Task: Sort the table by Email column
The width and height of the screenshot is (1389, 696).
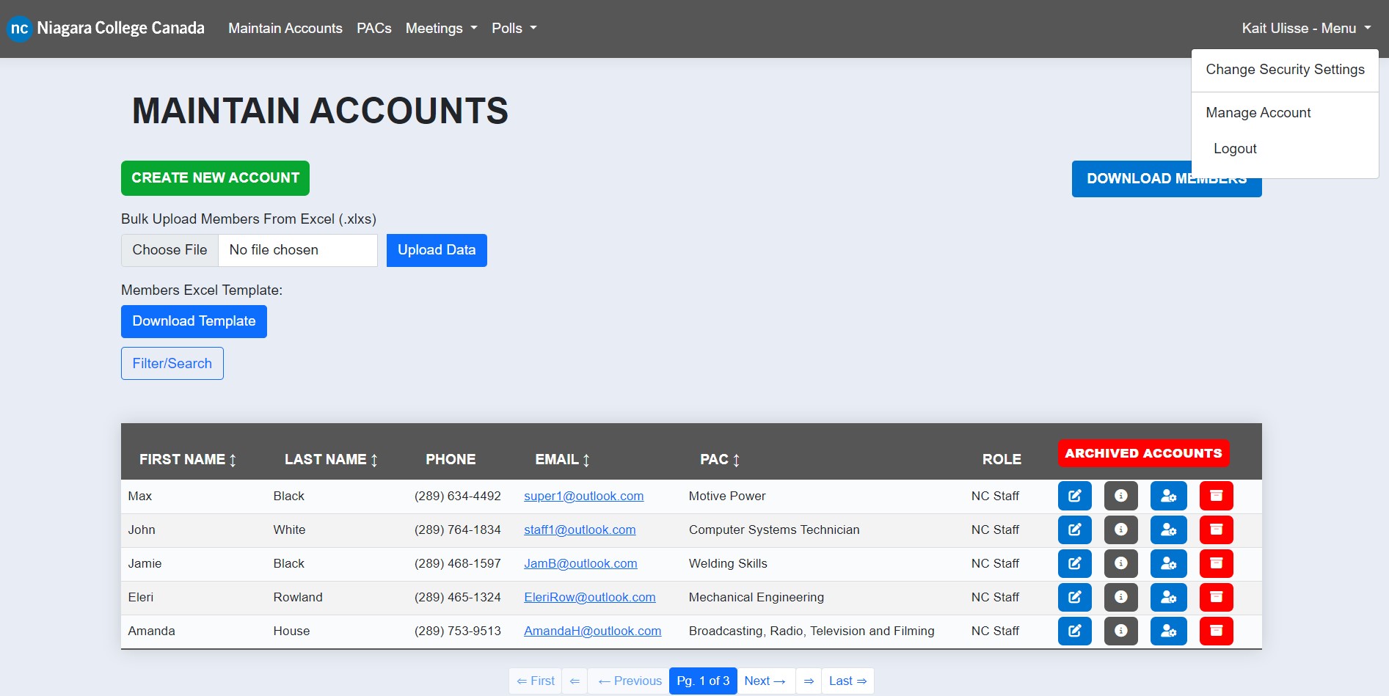Action: coord(562,460)
